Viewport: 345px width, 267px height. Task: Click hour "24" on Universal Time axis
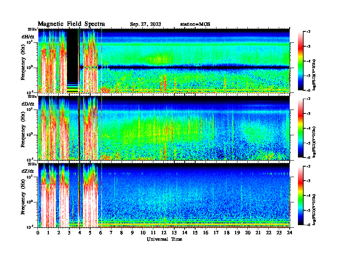(x=290, y=233)
